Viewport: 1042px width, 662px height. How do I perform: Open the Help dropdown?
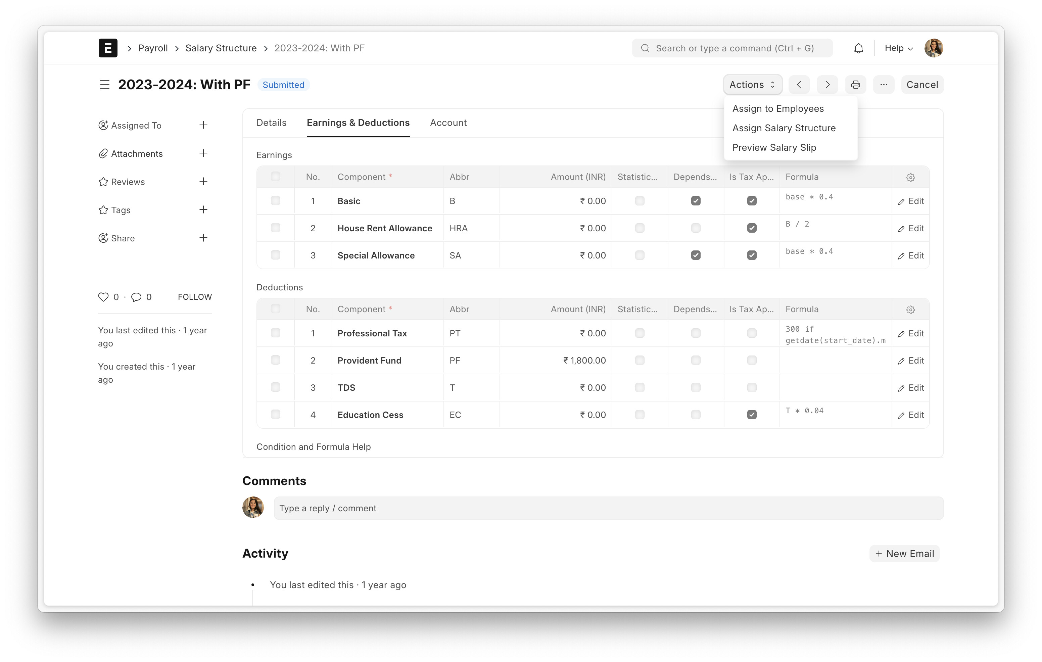coord(899,48)
